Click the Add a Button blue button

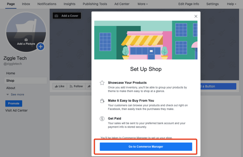coord(218,86)
